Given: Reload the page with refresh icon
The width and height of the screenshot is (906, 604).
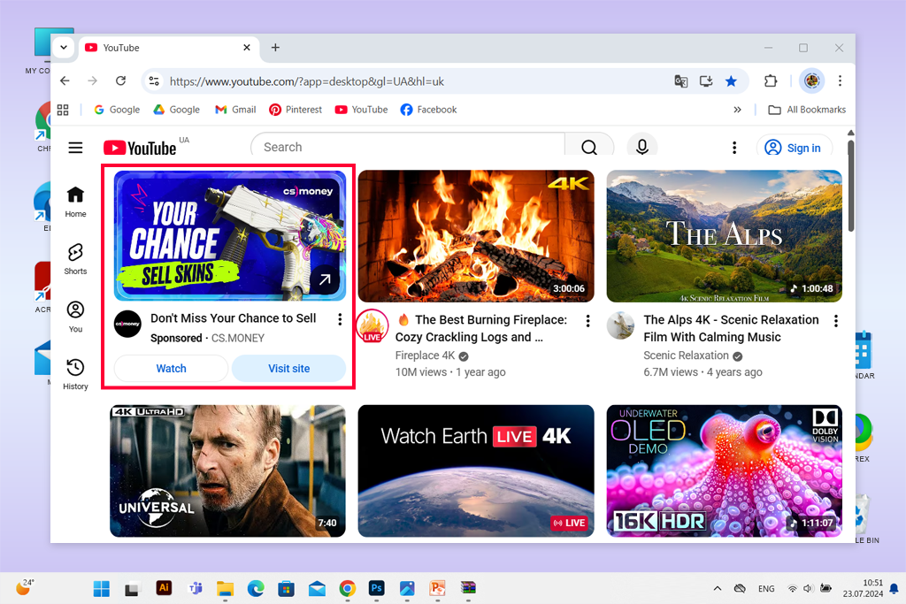Looking at the screenshot, I should pyautogui.click(x=120, y=80).
